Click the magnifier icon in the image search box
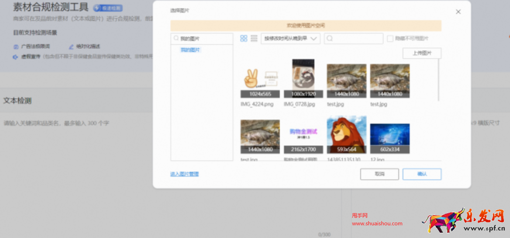510x238 pixels. pos(330,38)
